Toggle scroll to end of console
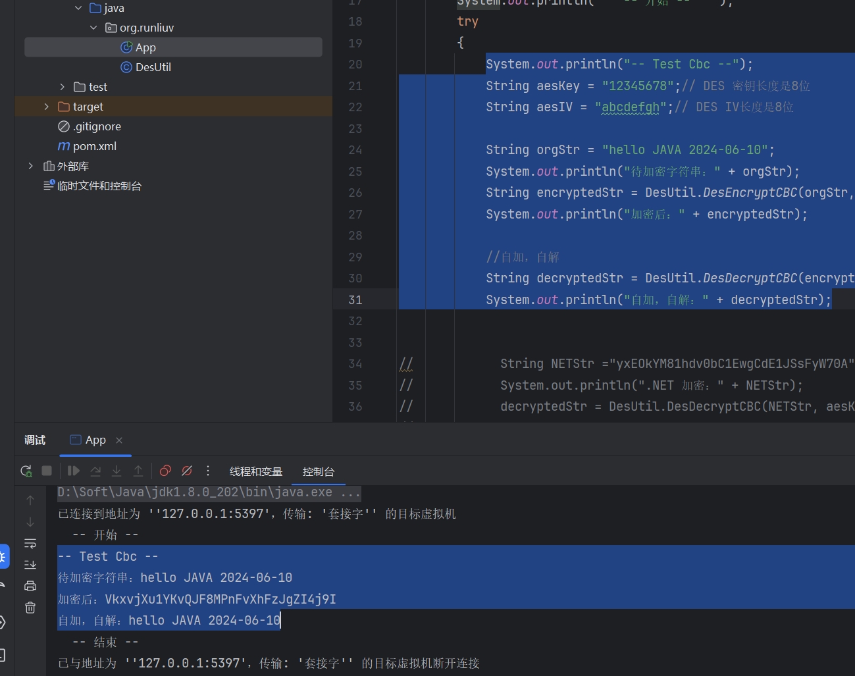855x676 pixels. pos(30,565)
